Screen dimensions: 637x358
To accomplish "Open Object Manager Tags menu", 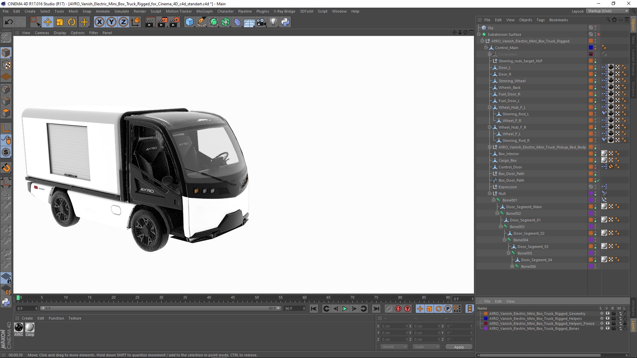I will point(540,20).
